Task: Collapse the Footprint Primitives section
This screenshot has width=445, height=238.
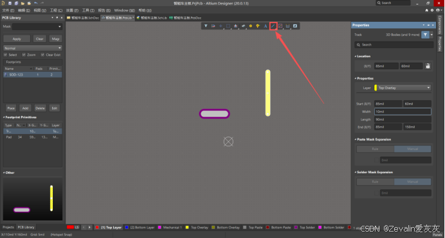Action: click(4, 117)
